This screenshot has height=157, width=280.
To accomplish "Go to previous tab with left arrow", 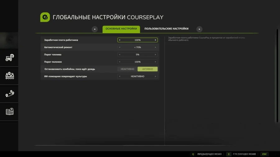I will point(95,29).
